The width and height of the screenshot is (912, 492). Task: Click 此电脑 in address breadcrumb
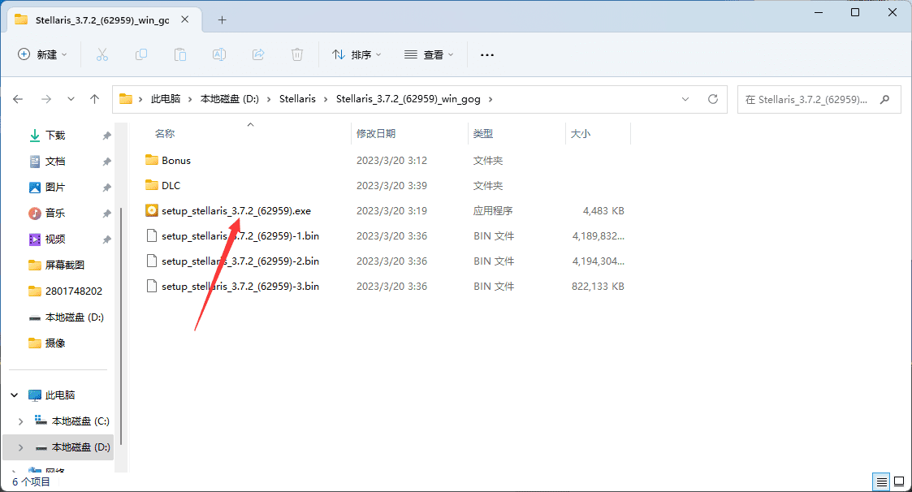tap(166, 99)
